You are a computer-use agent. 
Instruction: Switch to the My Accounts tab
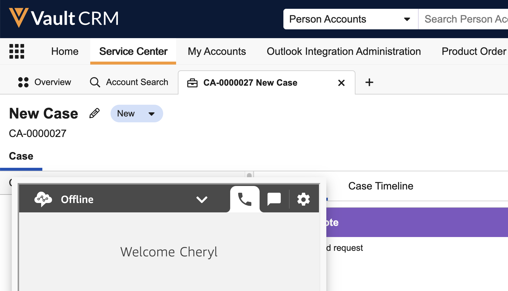[x=217, y=51]
